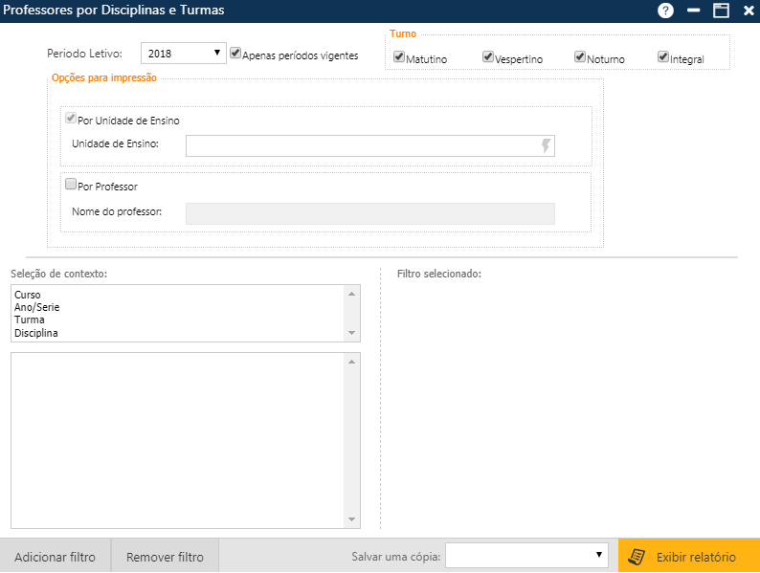Screen dimensions: 760x573
Task: Expand the Salvar uma cópia dropdown
Action: (526, 555)
